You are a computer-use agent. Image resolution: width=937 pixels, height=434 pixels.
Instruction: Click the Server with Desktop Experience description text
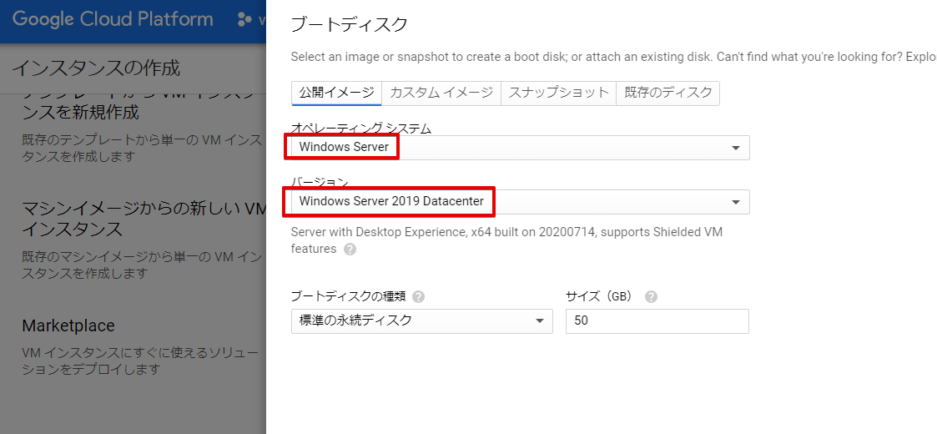point(506,240)
